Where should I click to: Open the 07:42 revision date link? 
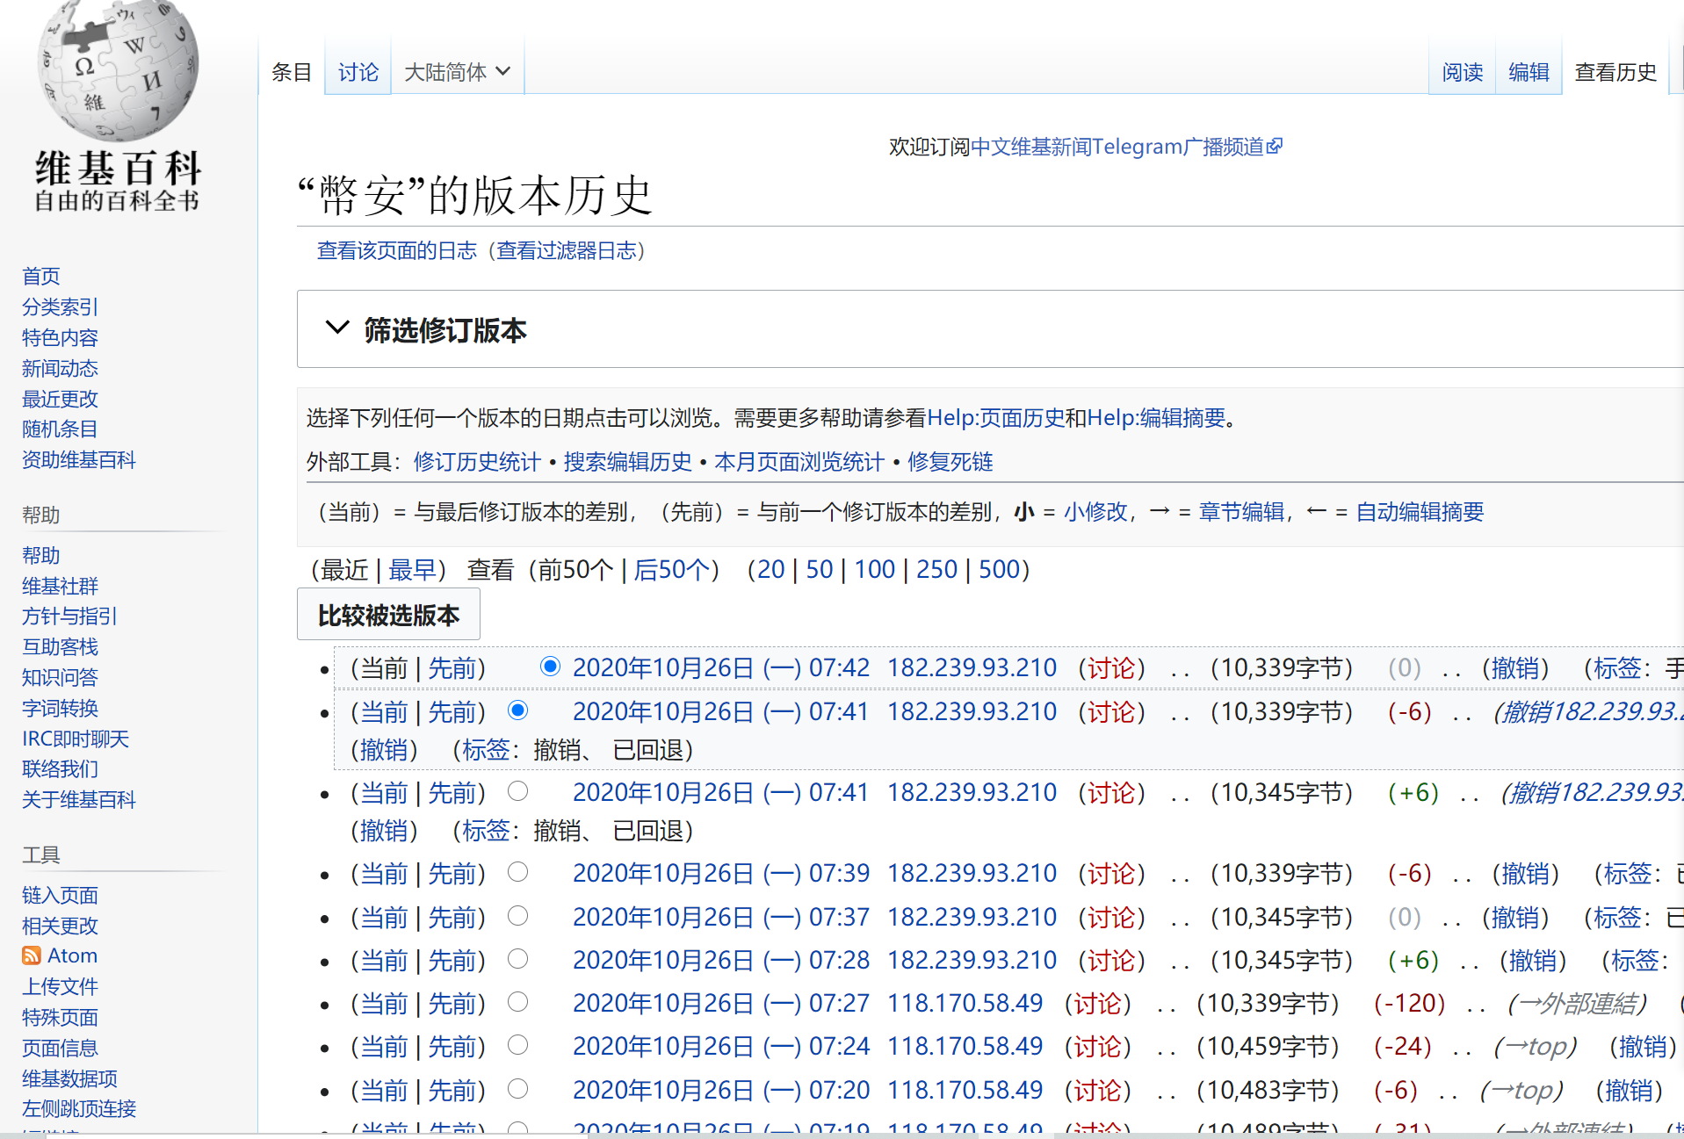pyautogui.click(x=721, y=667)
